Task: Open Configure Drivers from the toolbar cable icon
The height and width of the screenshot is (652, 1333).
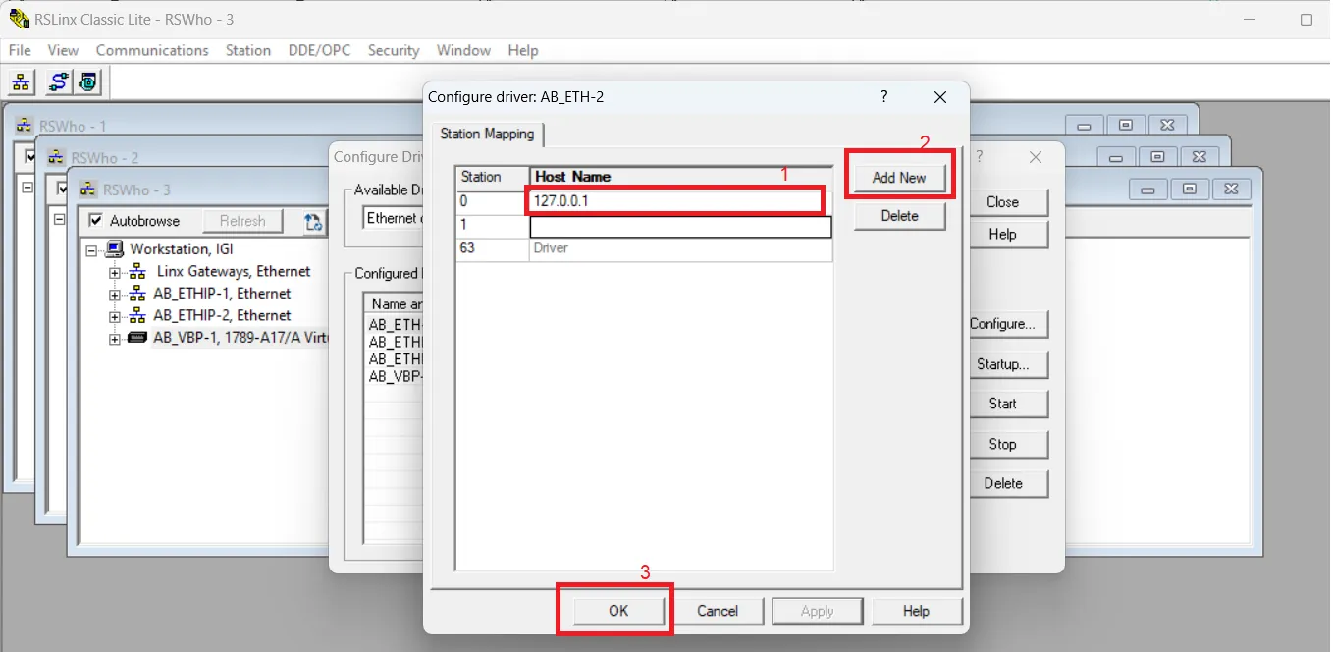Action: coord(58,82)
